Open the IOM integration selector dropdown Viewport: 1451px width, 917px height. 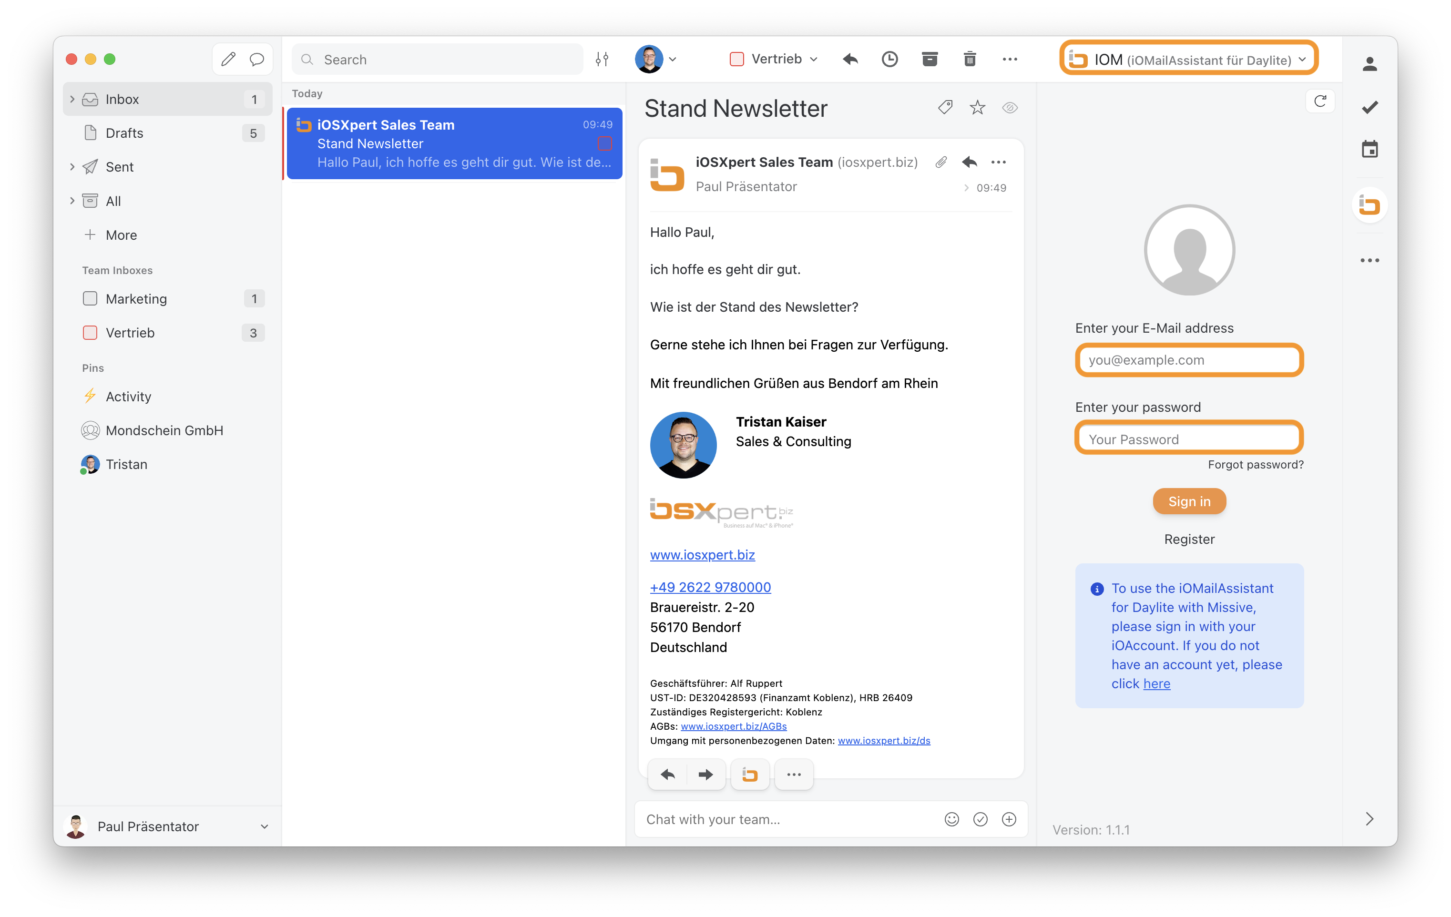pos(1188,59)
